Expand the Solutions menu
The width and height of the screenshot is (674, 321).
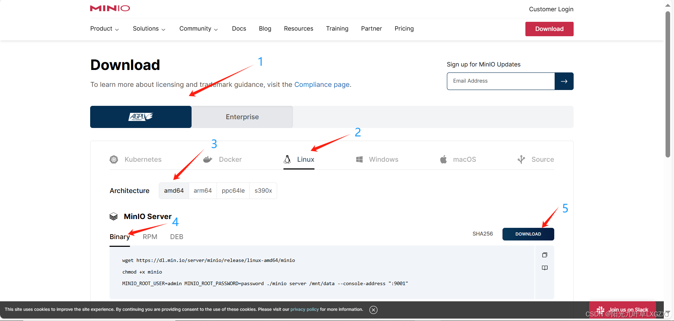[x=149, y=29]
